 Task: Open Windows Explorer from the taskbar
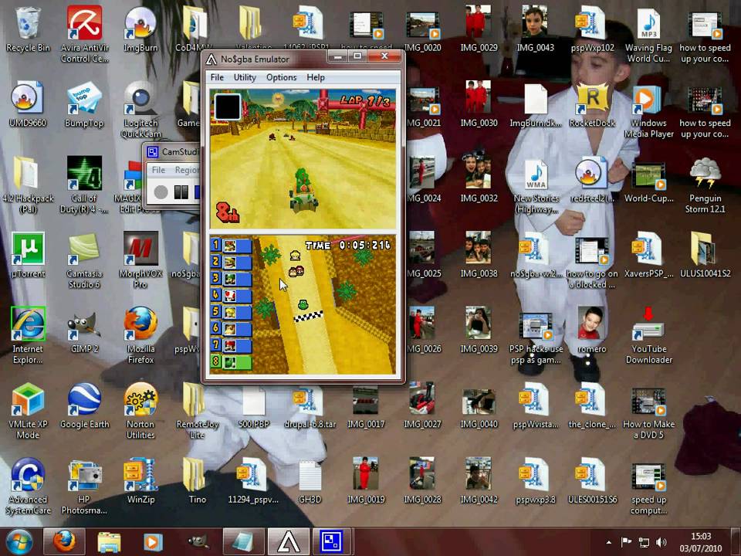[x=109, y=542]
